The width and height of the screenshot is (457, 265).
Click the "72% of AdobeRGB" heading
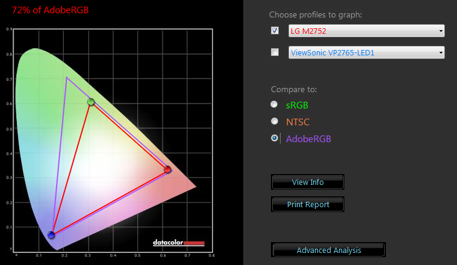(50, 10)
